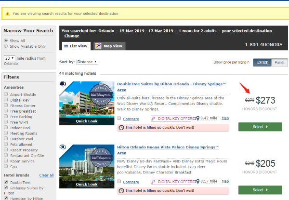
Task: Tick the Spa amenity checkbox
Action: pos(6,166)
